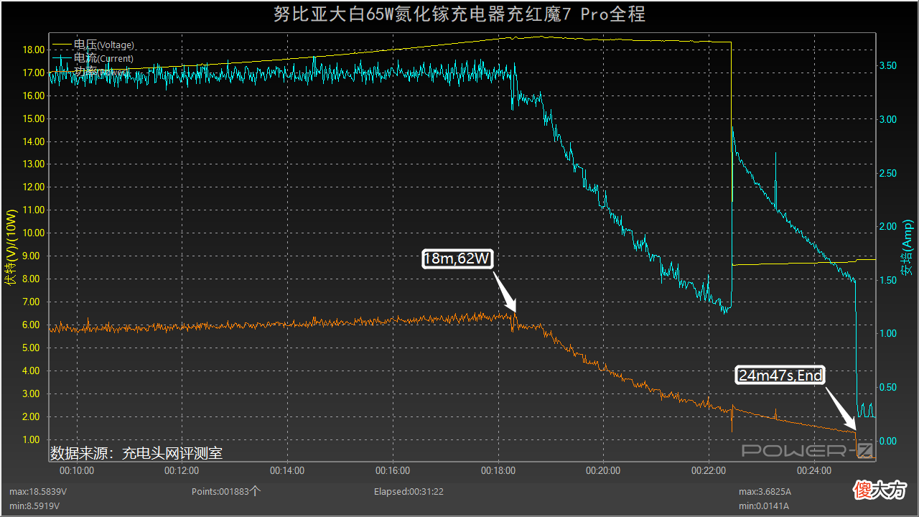This screenshot has width=919, height=517.
Task: Click the 16.00 voltage axis tick
Action: coord(33,96)
